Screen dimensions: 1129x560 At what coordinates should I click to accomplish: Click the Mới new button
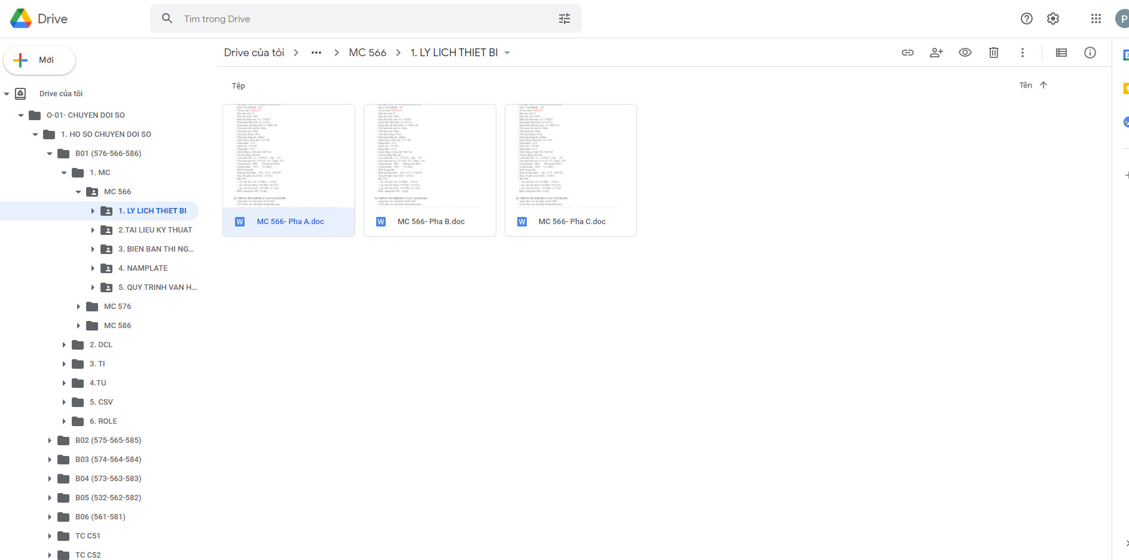pyautogui.click(x=39, y=60)
